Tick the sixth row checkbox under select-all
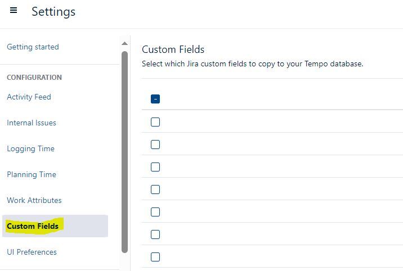The image size is (403, 271). tap(155, 234)
